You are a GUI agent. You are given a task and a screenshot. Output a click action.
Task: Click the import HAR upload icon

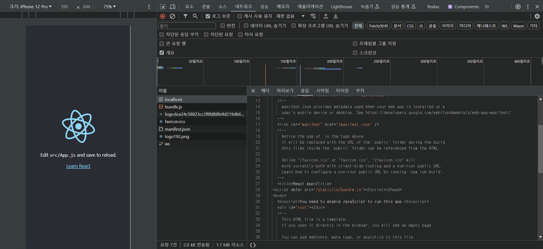tap(326, 16)
